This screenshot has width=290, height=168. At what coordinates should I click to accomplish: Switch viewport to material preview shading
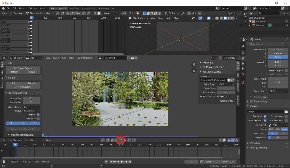click(x=229, y=18)
